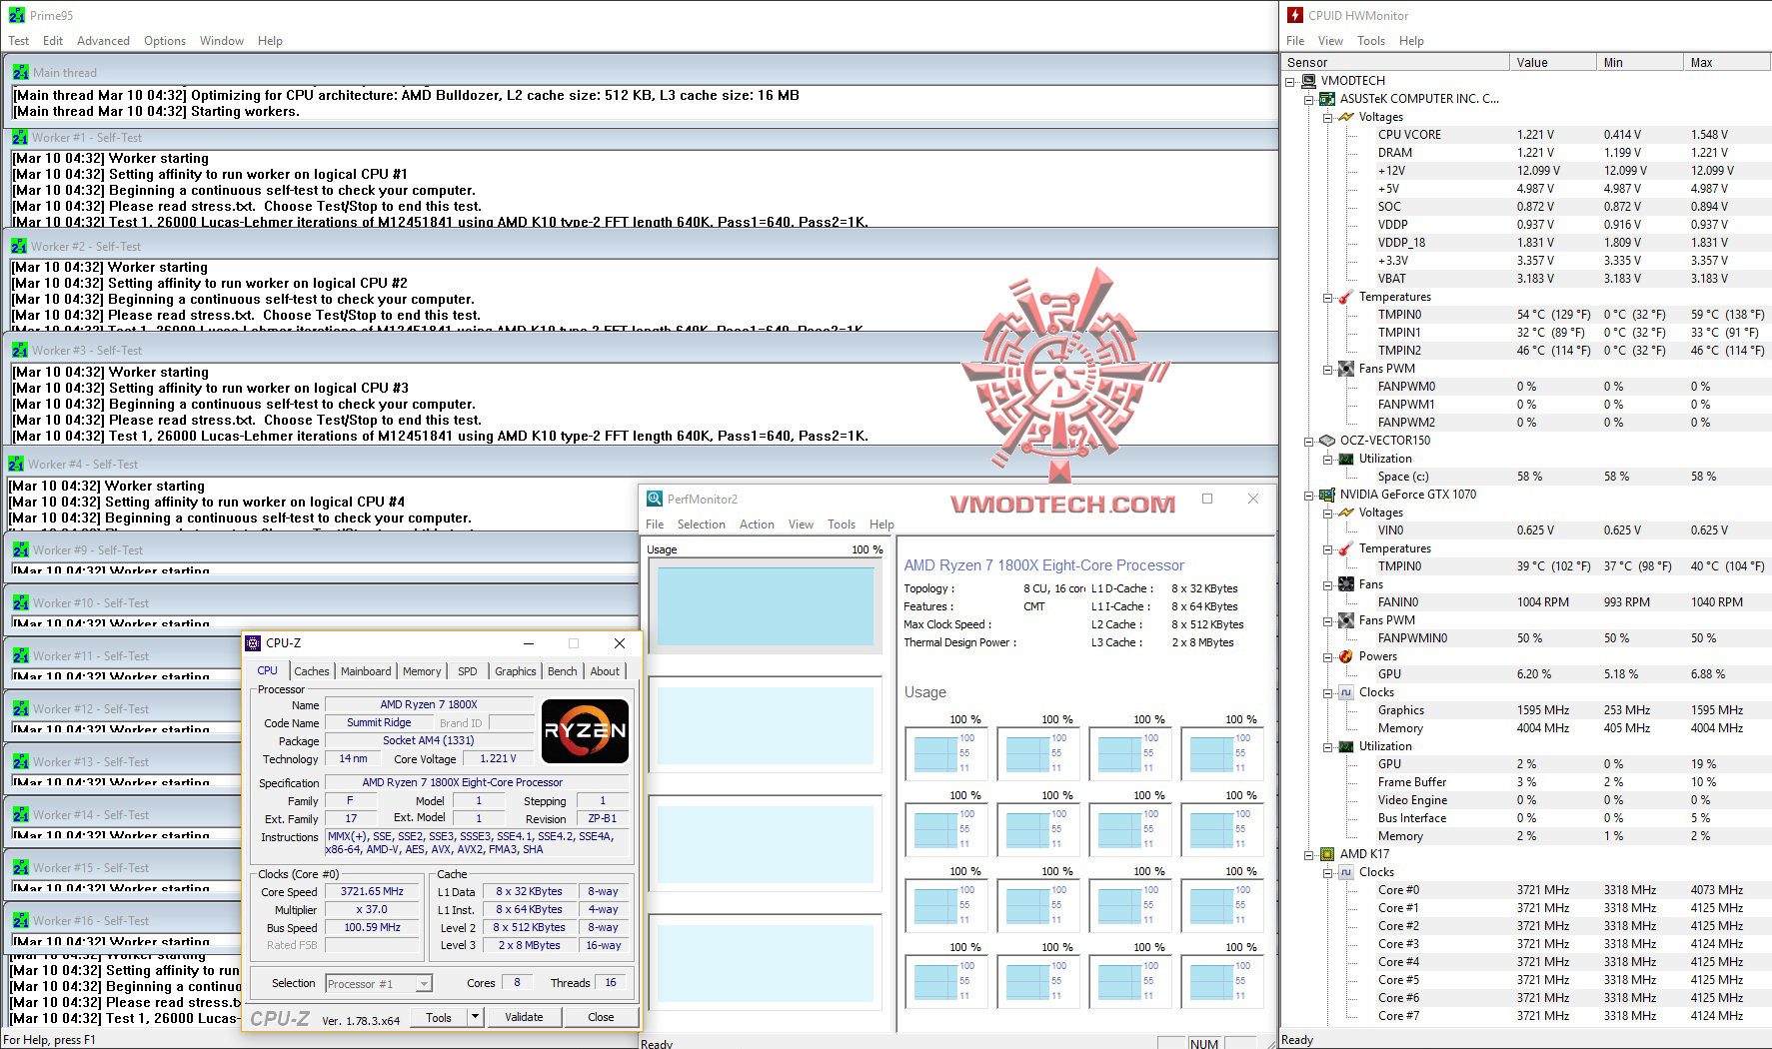Click the Tools button in CPU-Z
The width and height of the screenshot is (1772, 1049).
point(439,1017)
